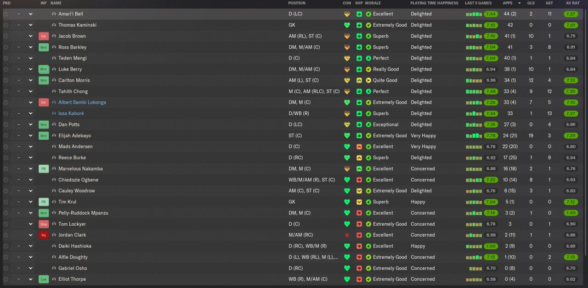Click Thomas Kaminski's green condition heart
Image resolution: width=588 pixels, height=288 pixels.
[x=347, y=25]
